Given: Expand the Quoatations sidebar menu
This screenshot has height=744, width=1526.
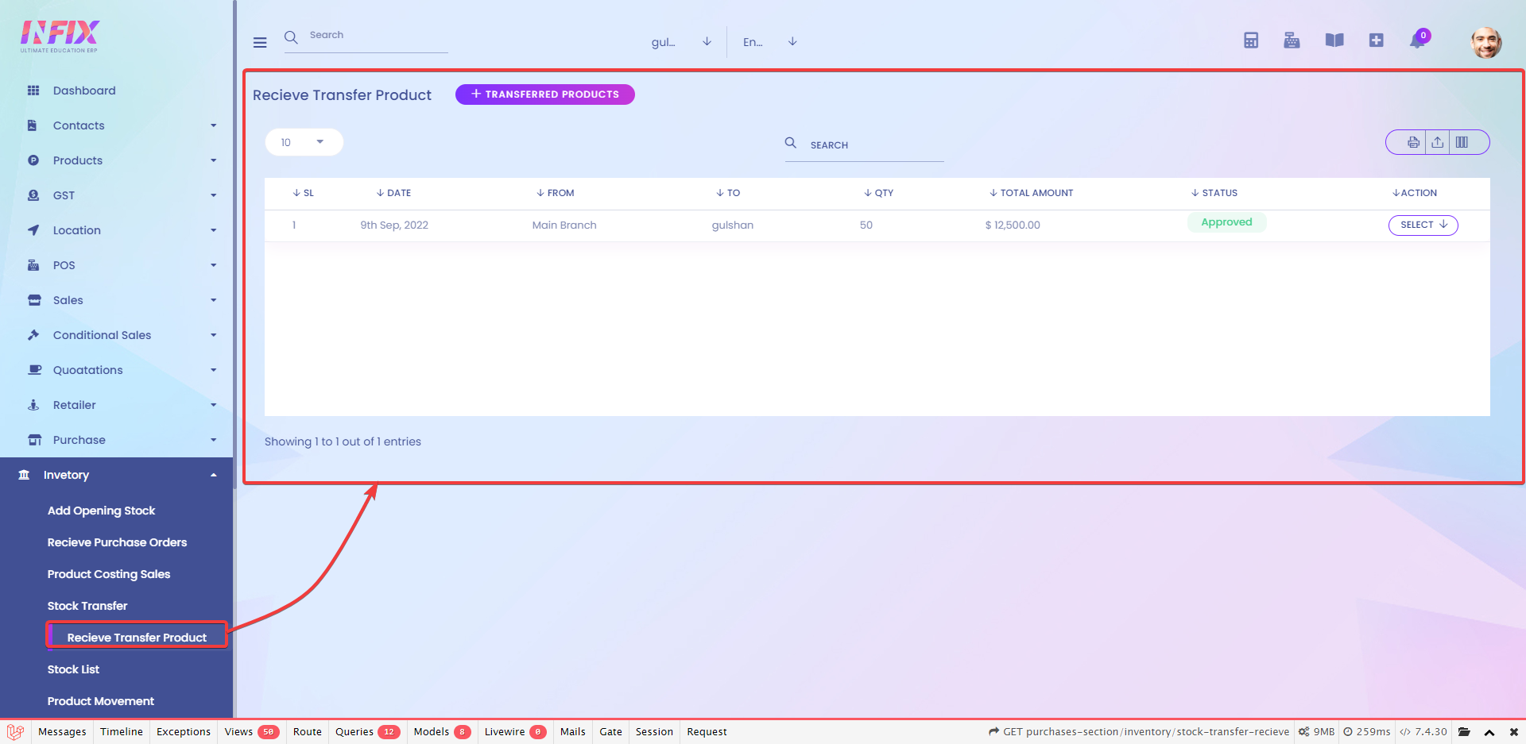Looking at the screenshot, I should point(116,370).
